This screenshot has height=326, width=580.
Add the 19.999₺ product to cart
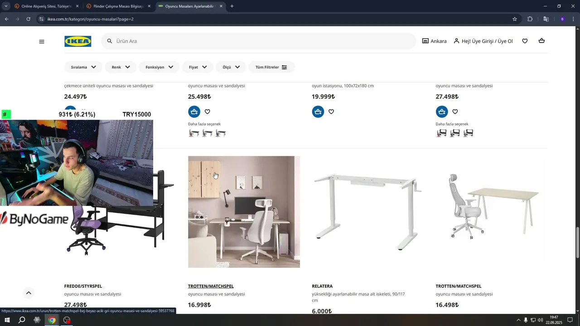click(318, 111)
